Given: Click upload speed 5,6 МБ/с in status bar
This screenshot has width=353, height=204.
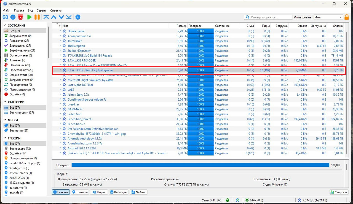Looking at the screenshot, I should [312, 200].
